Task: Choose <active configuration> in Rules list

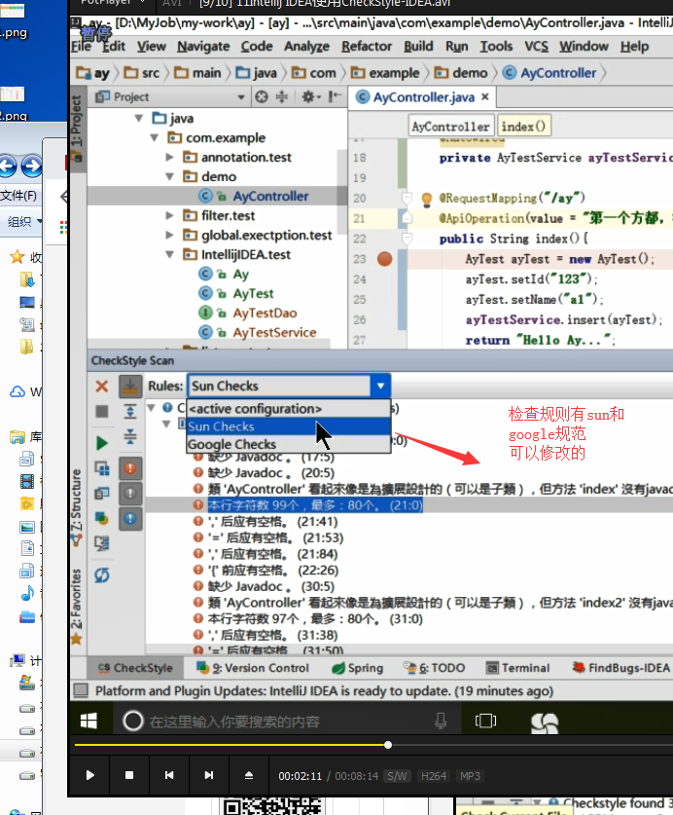Action: coord(288,409)
